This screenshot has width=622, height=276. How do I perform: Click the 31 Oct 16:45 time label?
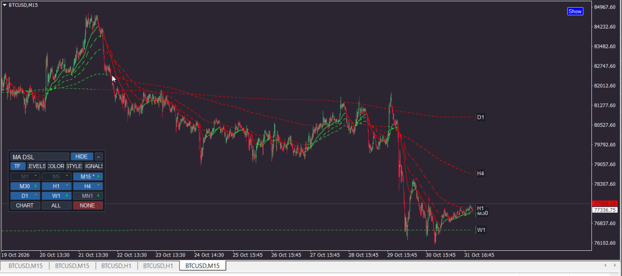pyautogui.click(x=479, y=255)
